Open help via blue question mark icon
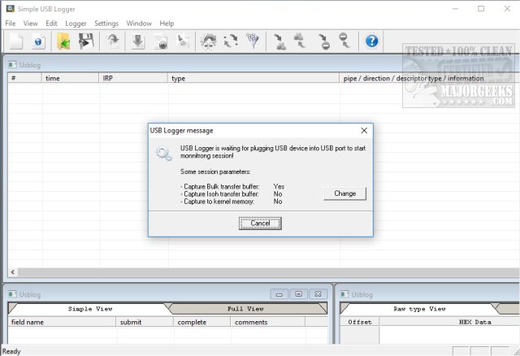 pyautogui.click(x=372, y=41)
